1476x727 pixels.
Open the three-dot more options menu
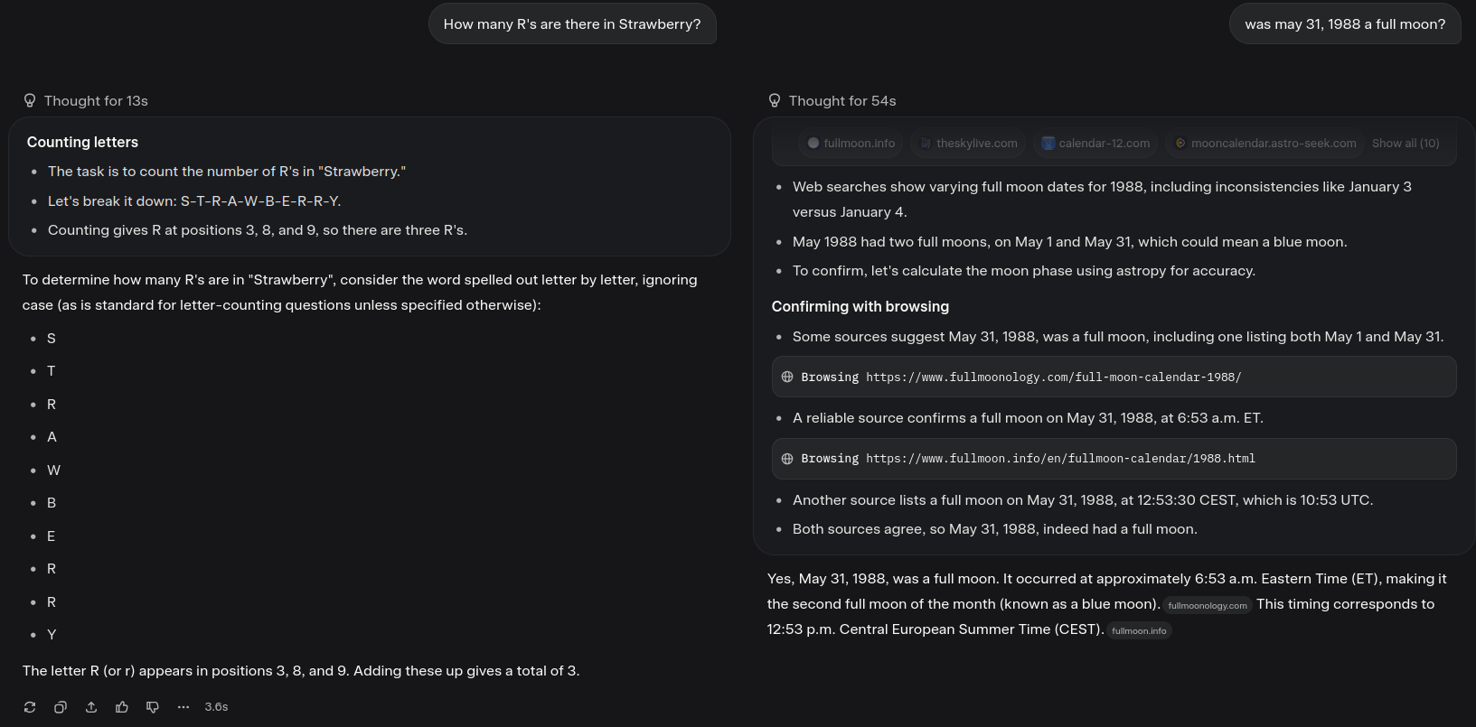tap(183, 707)
